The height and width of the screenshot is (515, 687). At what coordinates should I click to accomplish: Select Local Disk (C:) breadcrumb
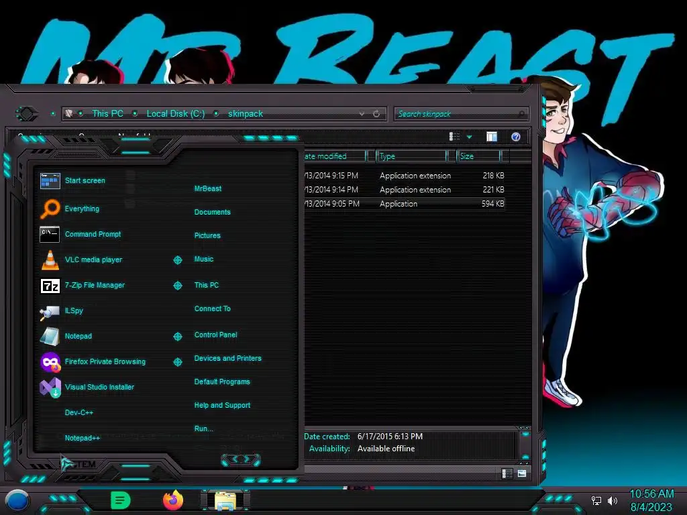[175, 113]
